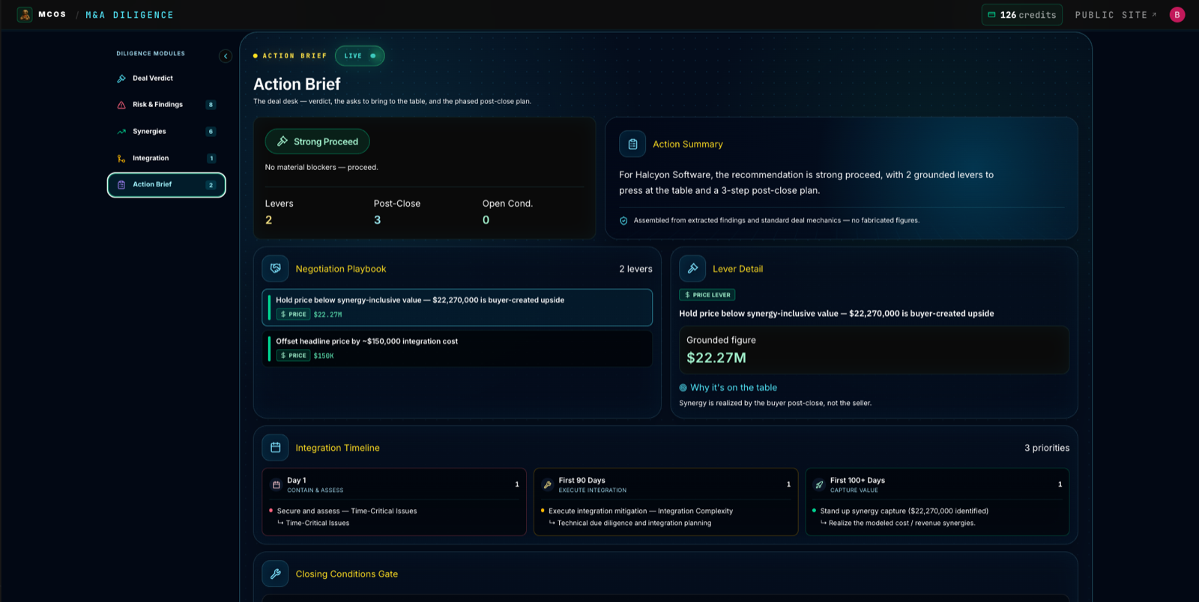Click the $150K value on the Offset lever
Image resolution: width=1199 pixels, height=602 pixels.
pyautogui.click(x=324, y=356)
